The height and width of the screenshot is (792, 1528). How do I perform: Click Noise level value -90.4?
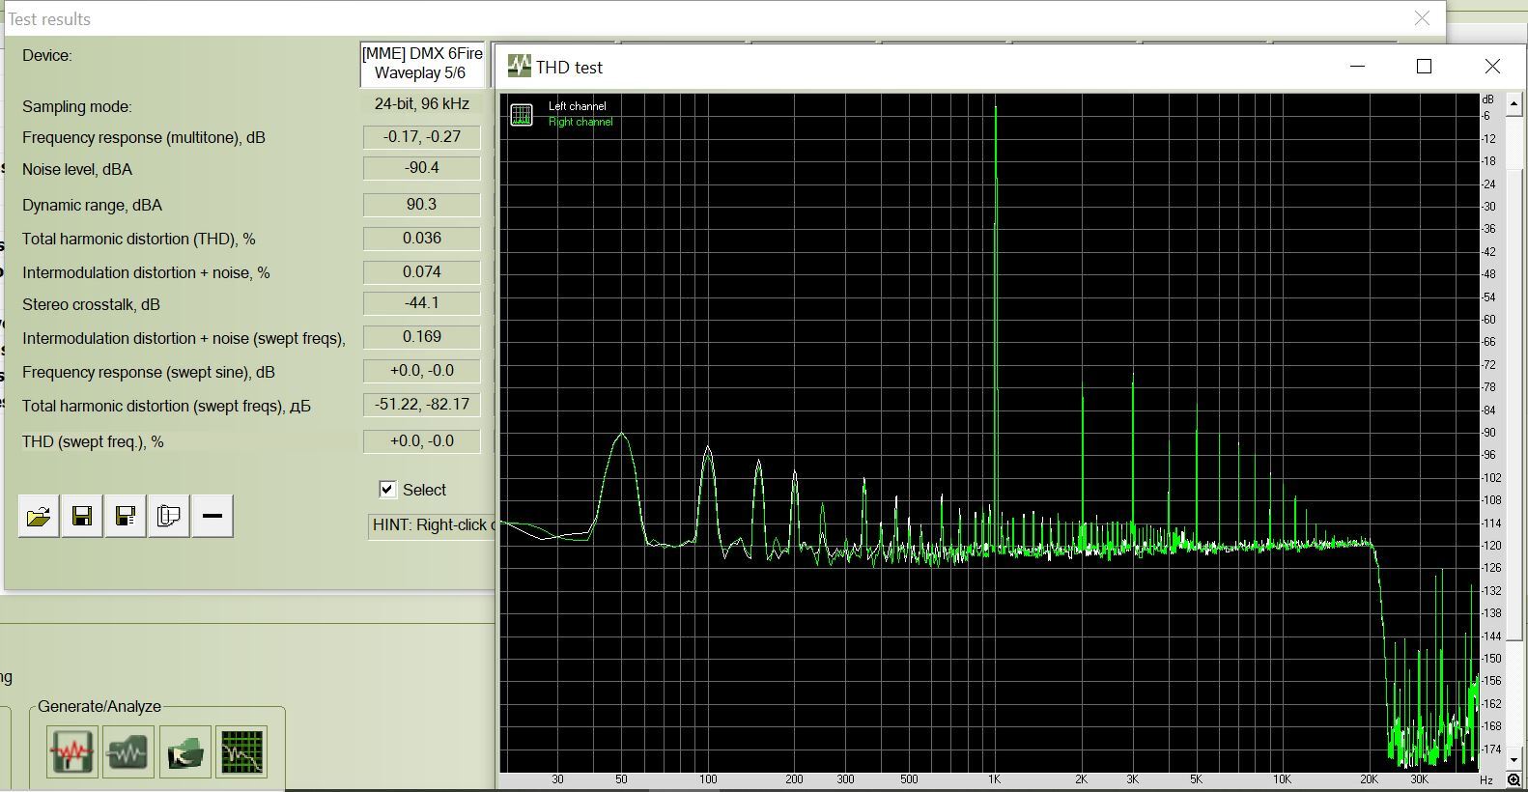point(422,168)
